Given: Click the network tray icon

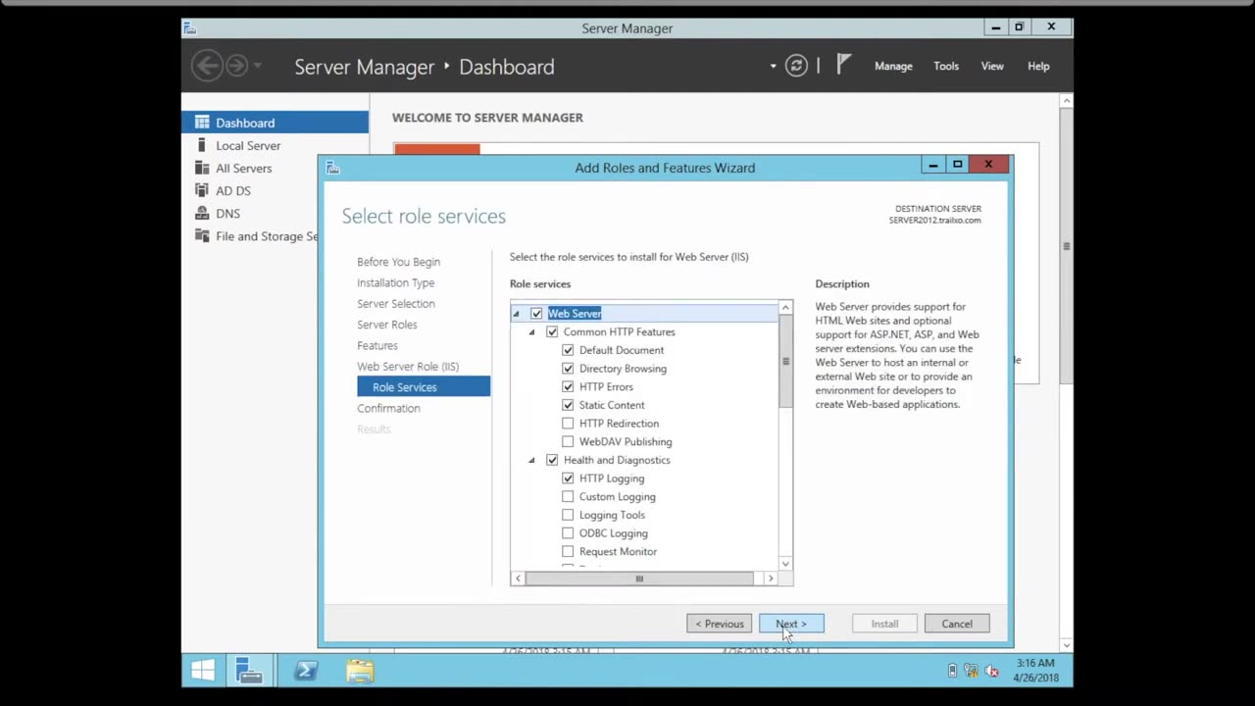Looking at the screenshot, I should click(x=971, y=672).
